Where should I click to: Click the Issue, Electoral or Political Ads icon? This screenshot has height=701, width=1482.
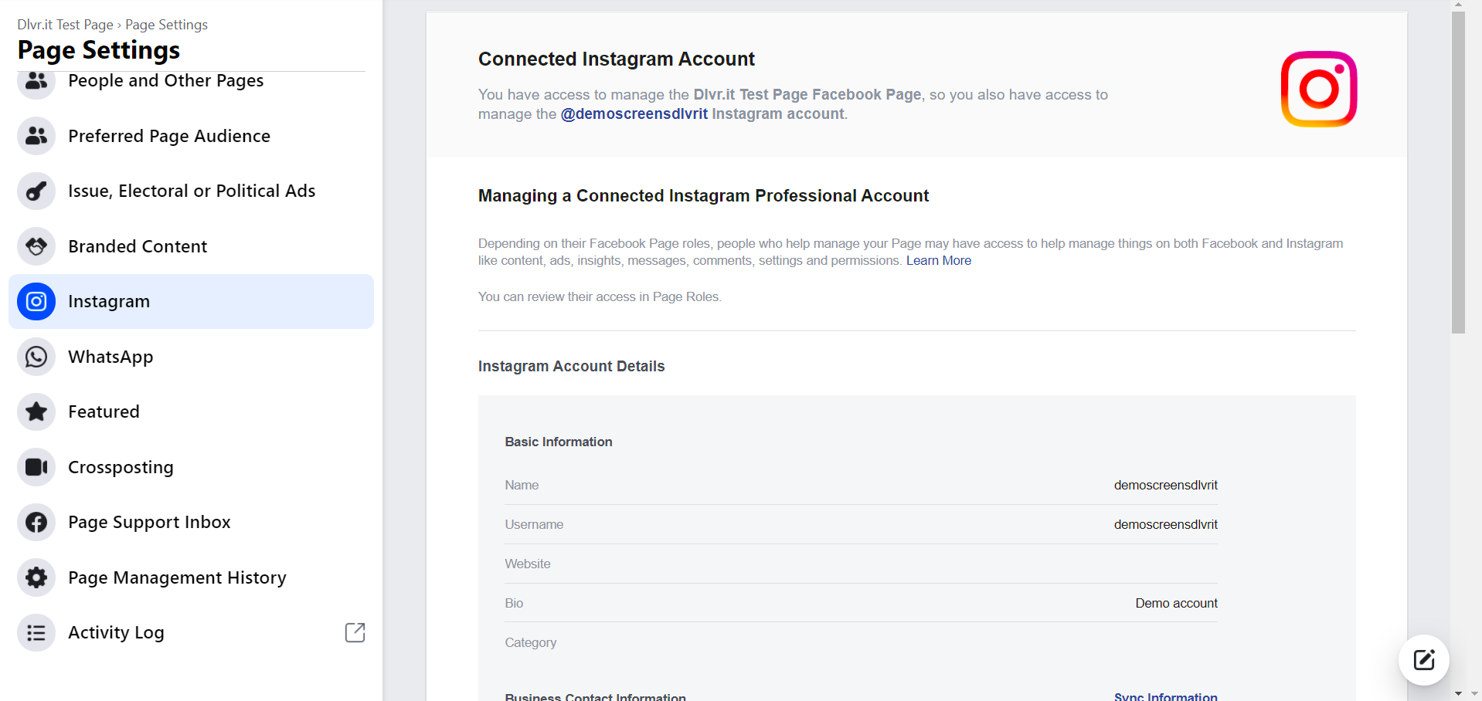[x=36, y=191]
